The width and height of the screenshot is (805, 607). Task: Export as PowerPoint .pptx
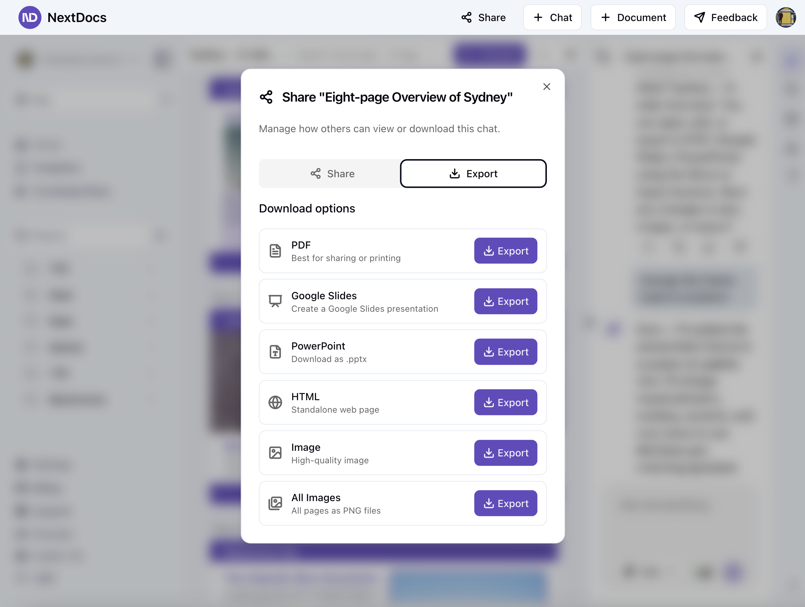(505, 352)
